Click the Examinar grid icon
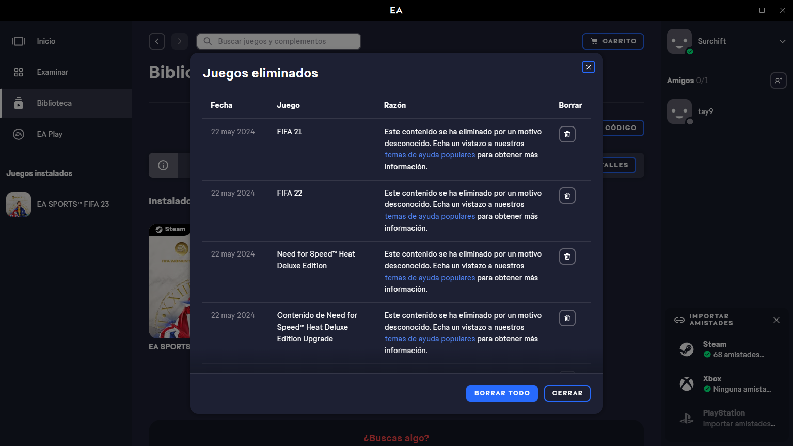The height and width of the screenshot is (446, 793). click(x=19, y=72)
